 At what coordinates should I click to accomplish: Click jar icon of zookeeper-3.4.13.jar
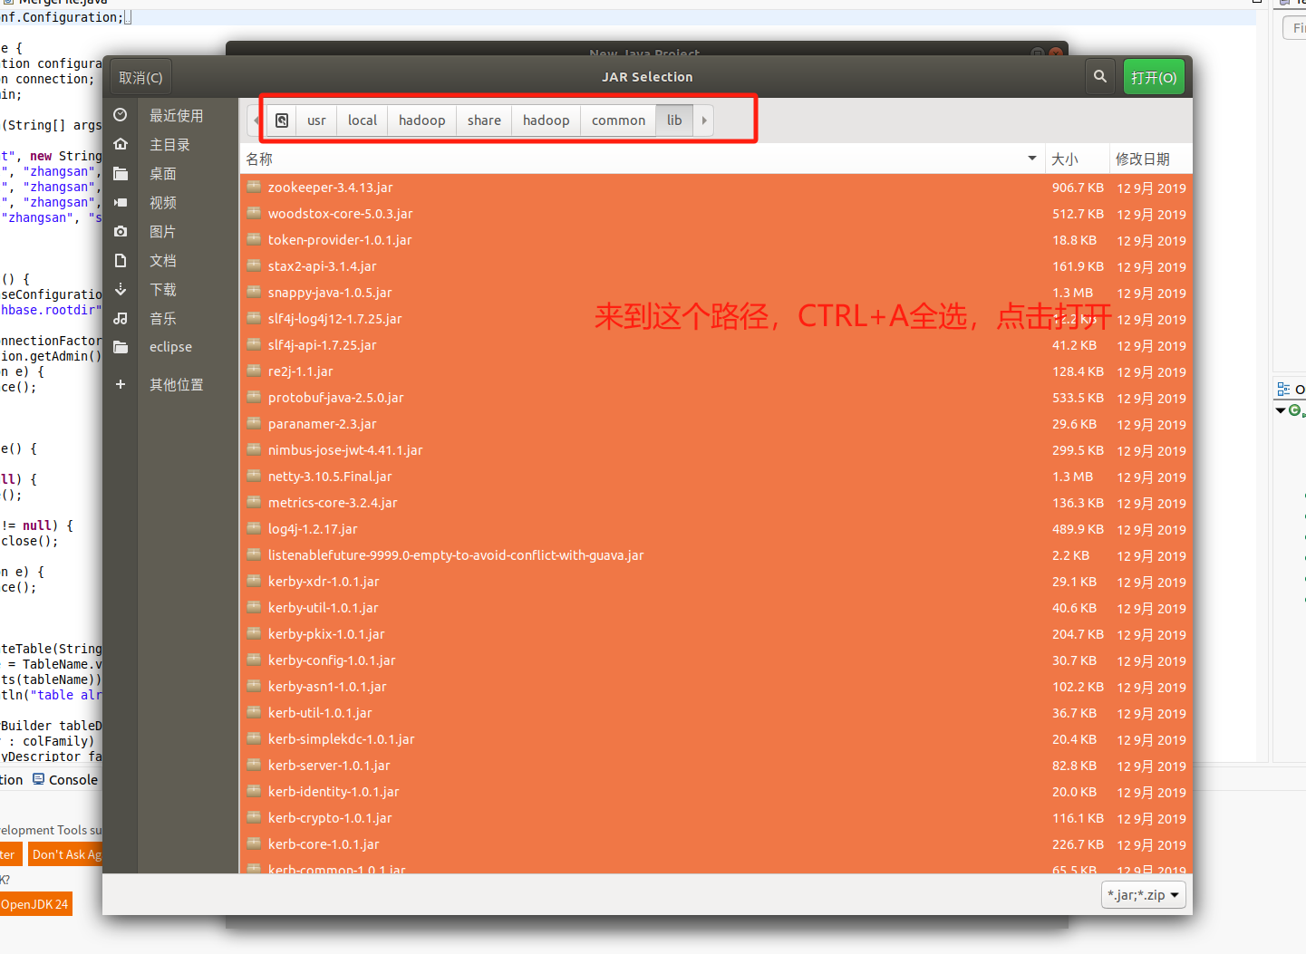tap(254, 187)
